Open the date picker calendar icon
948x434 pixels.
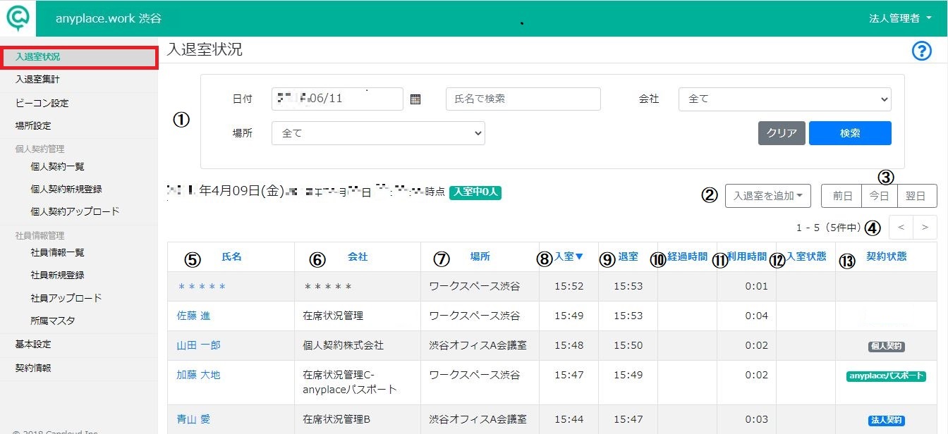click(x=415, y=99)
